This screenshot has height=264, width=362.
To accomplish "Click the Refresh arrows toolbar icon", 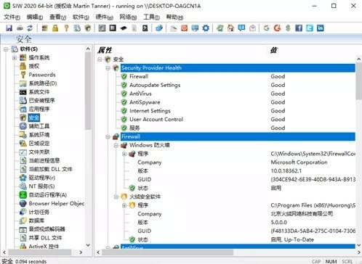I will point(30,28).
